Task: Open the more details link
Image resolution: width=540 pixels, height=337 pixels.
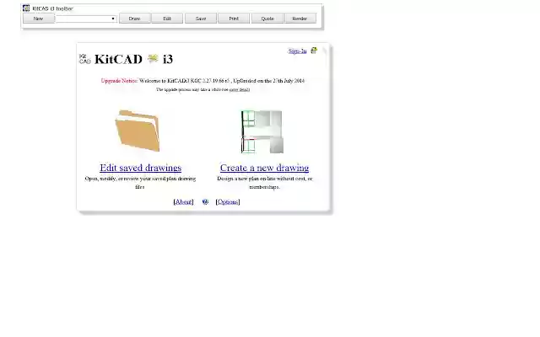Action: click(x=240, y=90)
